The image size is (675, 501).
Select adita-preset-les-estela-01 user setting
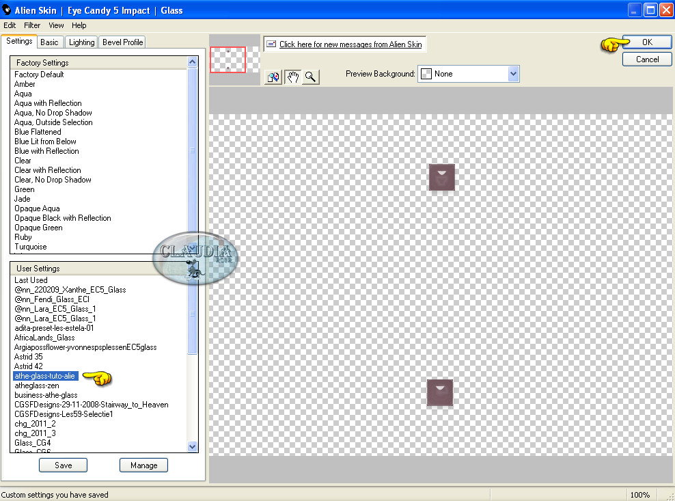54,328
